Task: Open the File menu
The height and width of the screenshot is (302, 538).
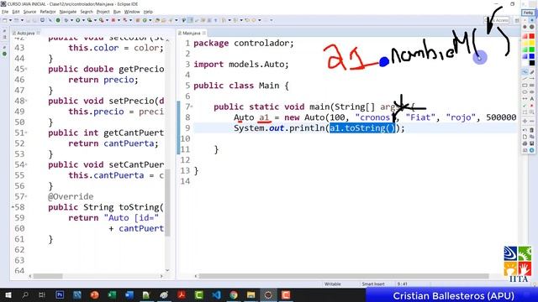Action: [5, 12]
